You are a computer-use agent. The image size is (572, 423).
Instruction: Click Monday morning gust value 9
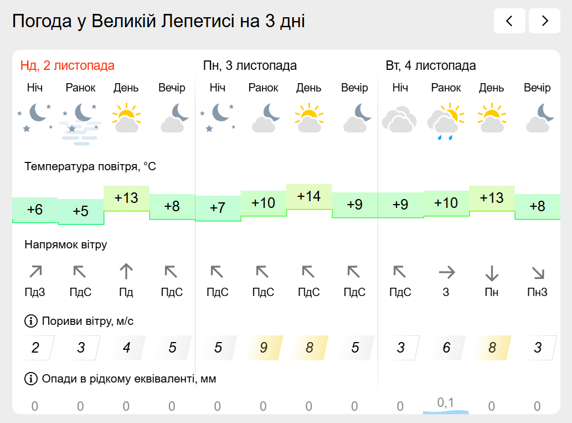pyautogui.click(x=264, y=348)
